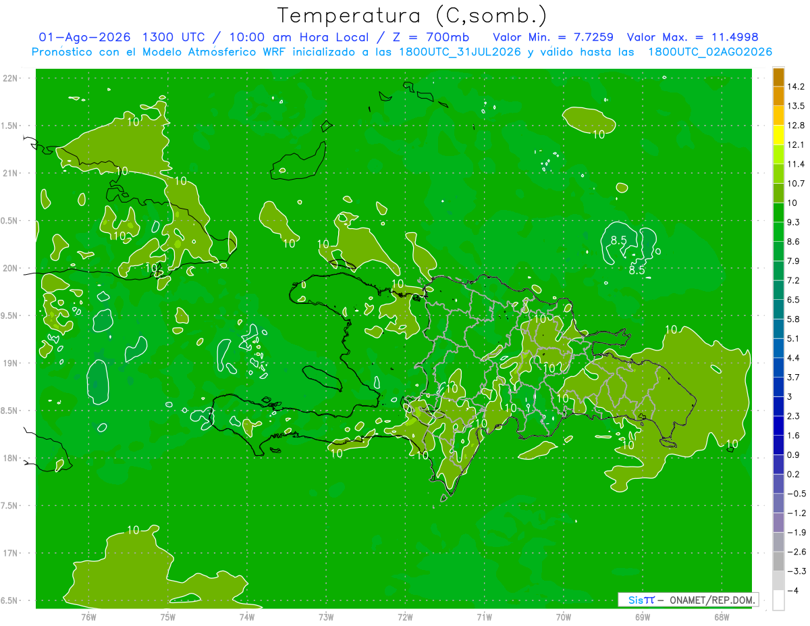
Task: Click the "2.3" legend value
Action: [x=794, y=416]
